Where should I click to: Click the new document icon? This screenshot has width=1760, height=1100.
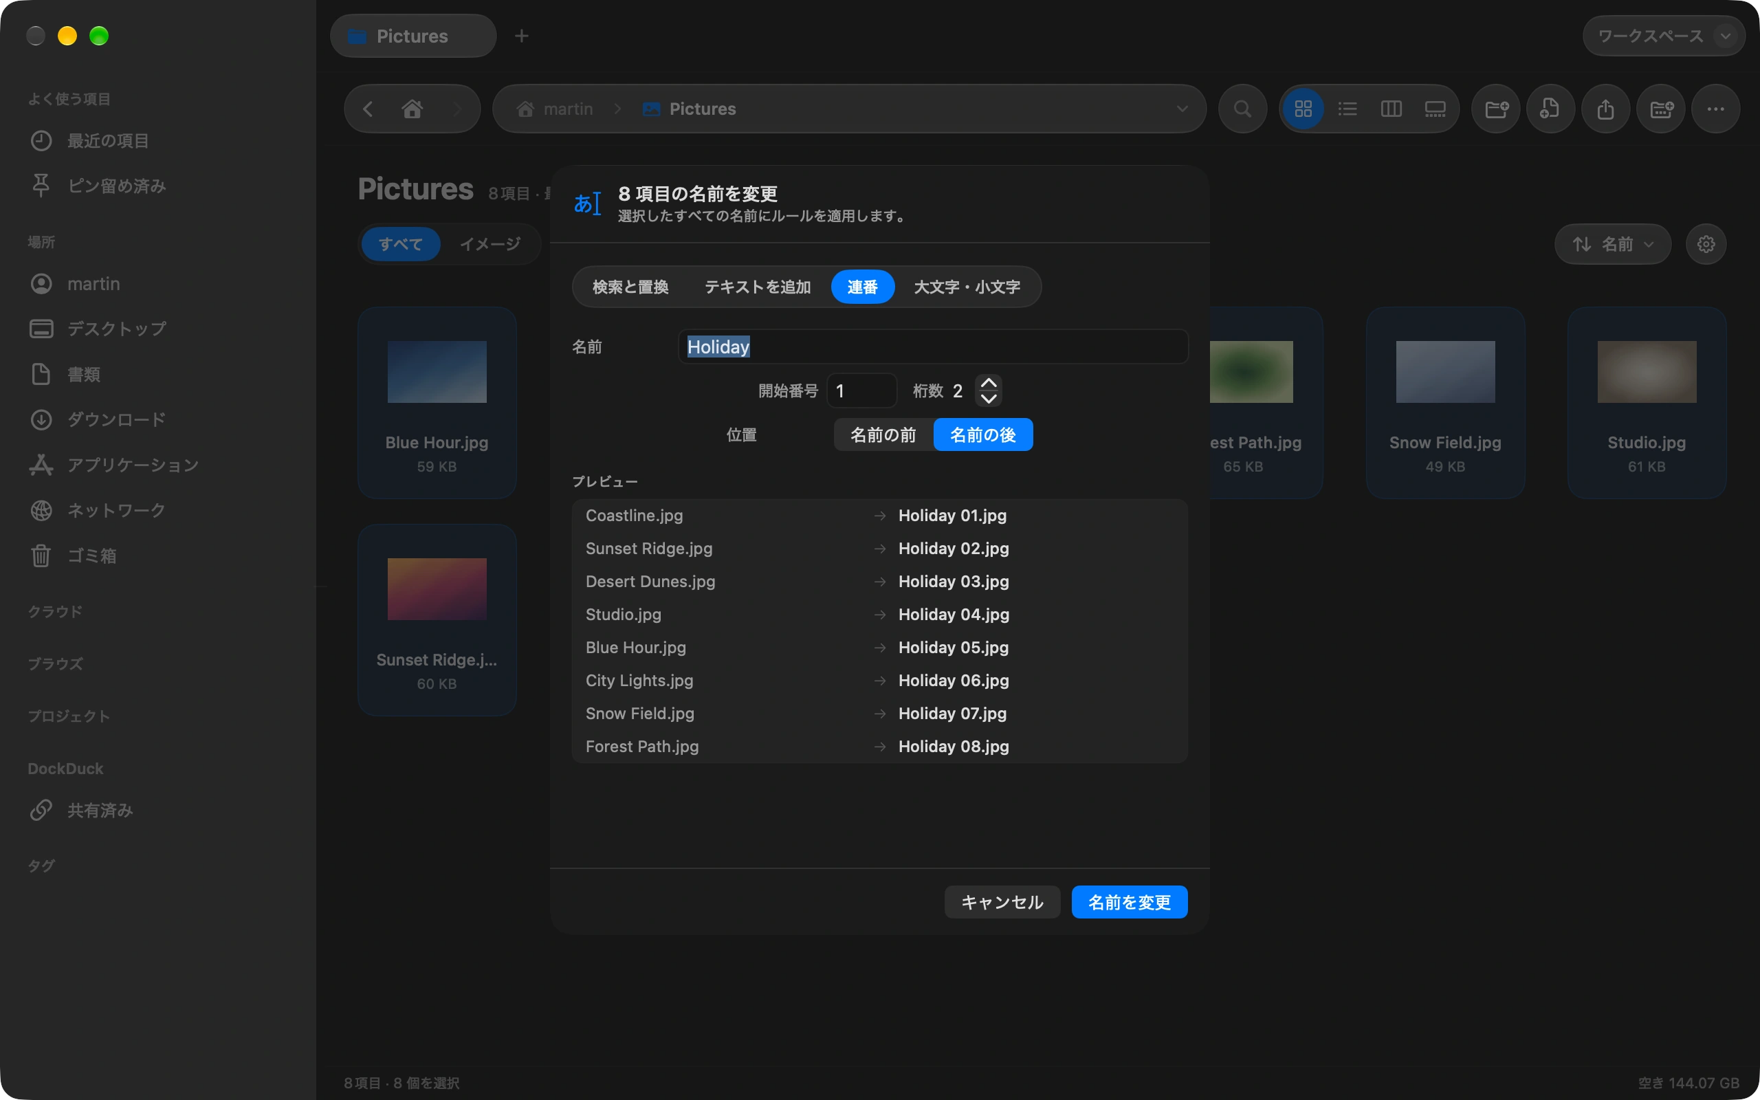pos(1550,109)
